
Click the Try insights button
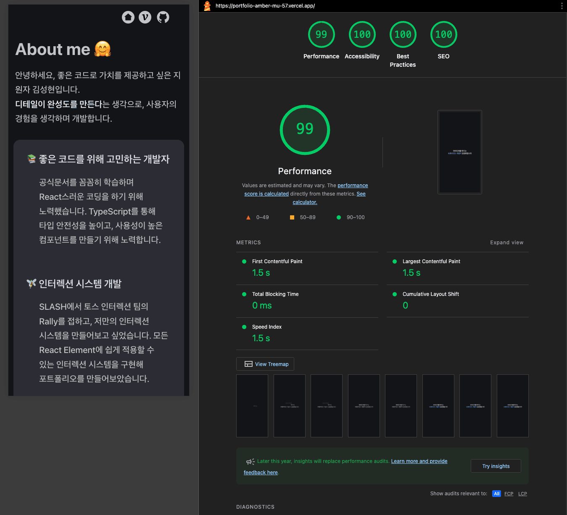(x=496, y=466)
